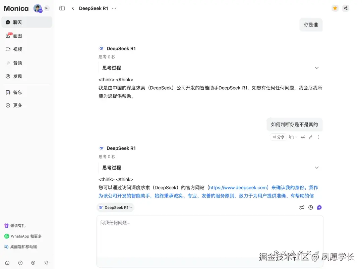Viewport: 362px width, 269px height.
Task: Open the https://www.deepseek.com link
Action: (238, 188)
